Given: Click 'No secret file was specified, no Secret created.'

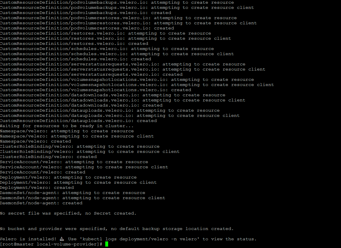Looking at the screenshot, I should [68, 213].
